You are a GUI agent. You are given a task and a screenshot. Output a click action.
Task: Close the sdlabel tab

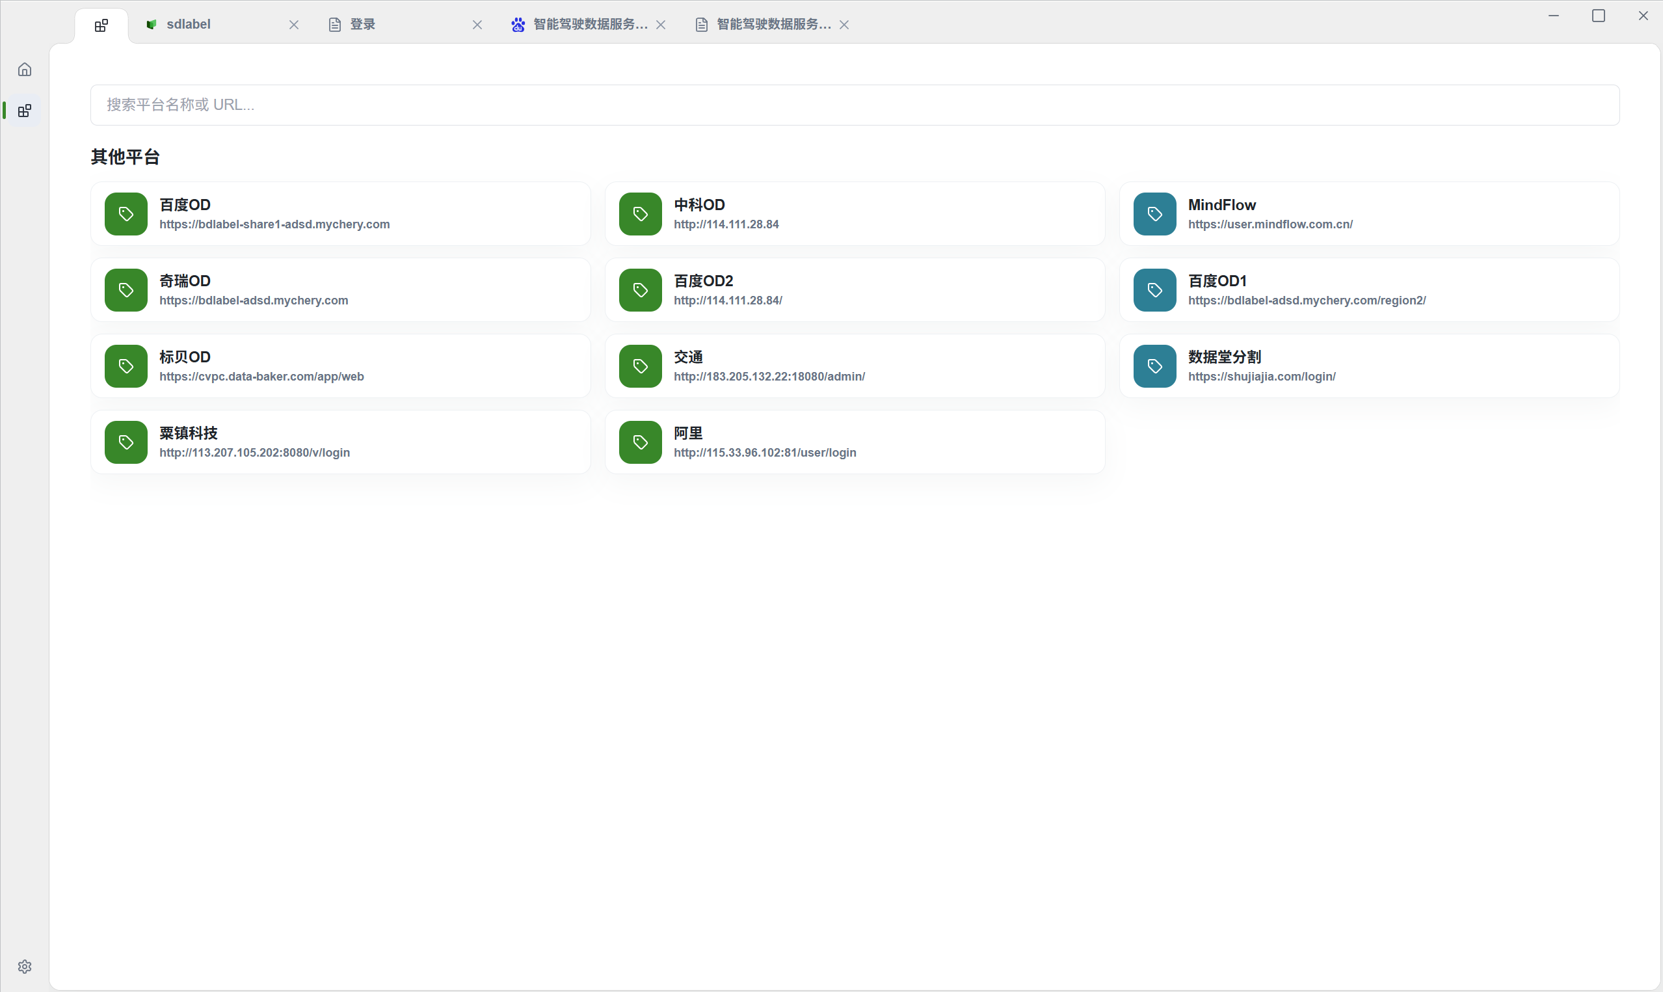tap(294, 25)
